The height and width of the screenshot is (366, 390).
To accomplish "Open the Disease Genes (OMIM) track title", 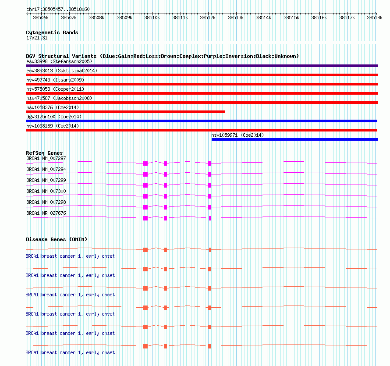I will 57,239.
